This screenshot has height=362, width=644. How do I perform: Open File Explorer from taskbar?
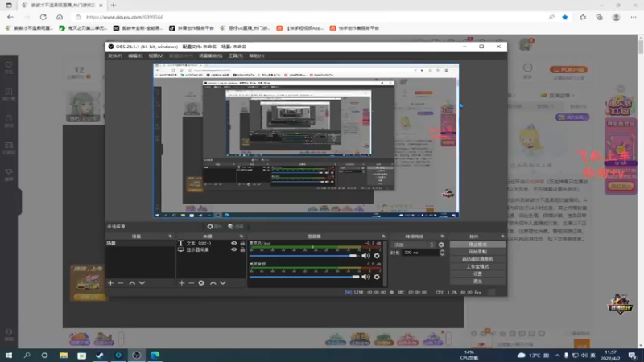click(64, 355)
